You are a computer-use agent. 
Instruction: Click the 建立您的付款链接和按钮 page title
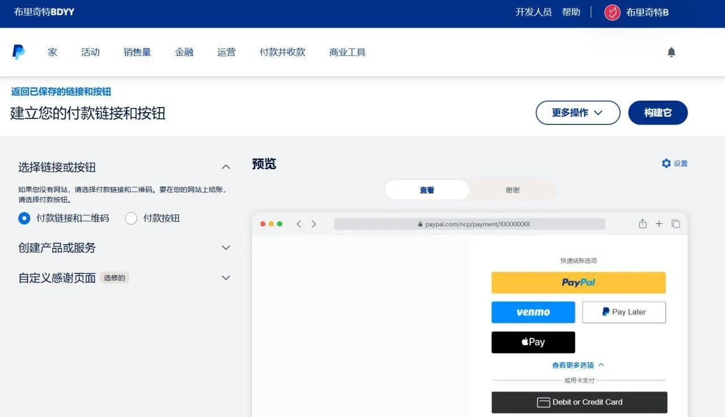(x=88, y=113)
